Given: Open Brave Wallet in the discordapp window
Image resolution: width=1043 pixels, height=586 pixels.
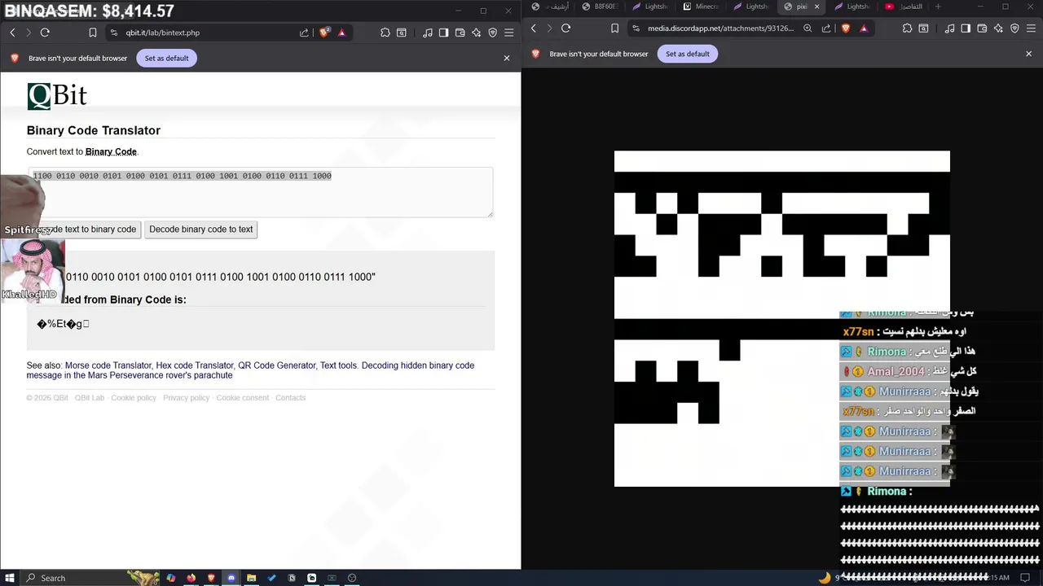Looking at the screenshot, I should click(982, 28).
